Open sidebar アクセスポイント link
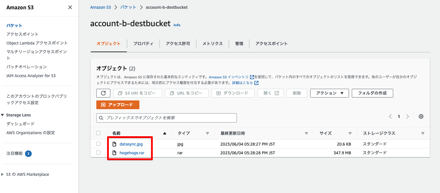 (22, 34)
